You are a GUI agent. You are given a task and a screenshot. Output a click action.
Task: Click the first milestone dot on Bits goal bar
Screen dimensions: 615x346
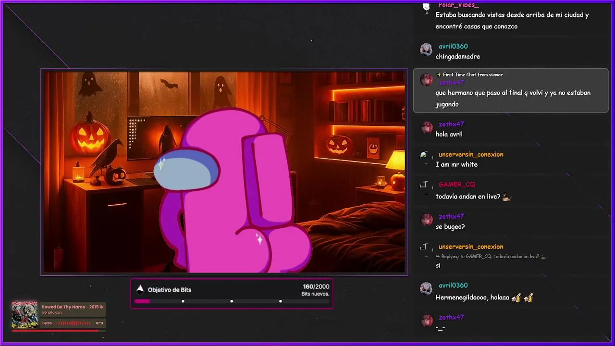(x=183, y=301)
